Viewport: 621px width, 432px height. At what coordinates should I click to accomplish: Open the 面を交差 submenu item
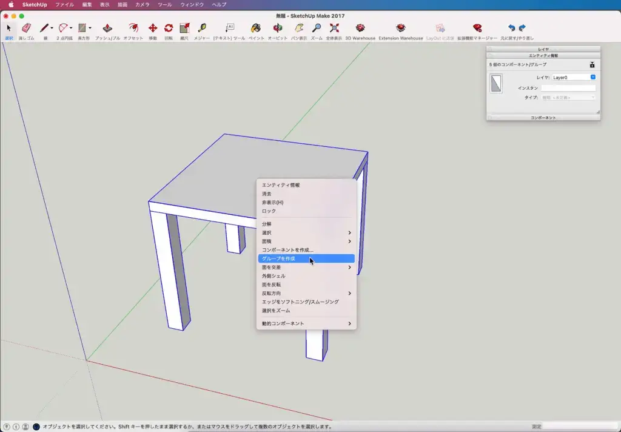click(x=306, y=268)
